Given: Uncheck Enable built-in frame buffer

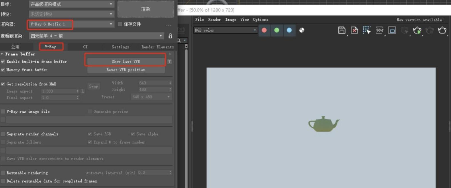Looking at the screenshot, I should [x=3, y=62].
